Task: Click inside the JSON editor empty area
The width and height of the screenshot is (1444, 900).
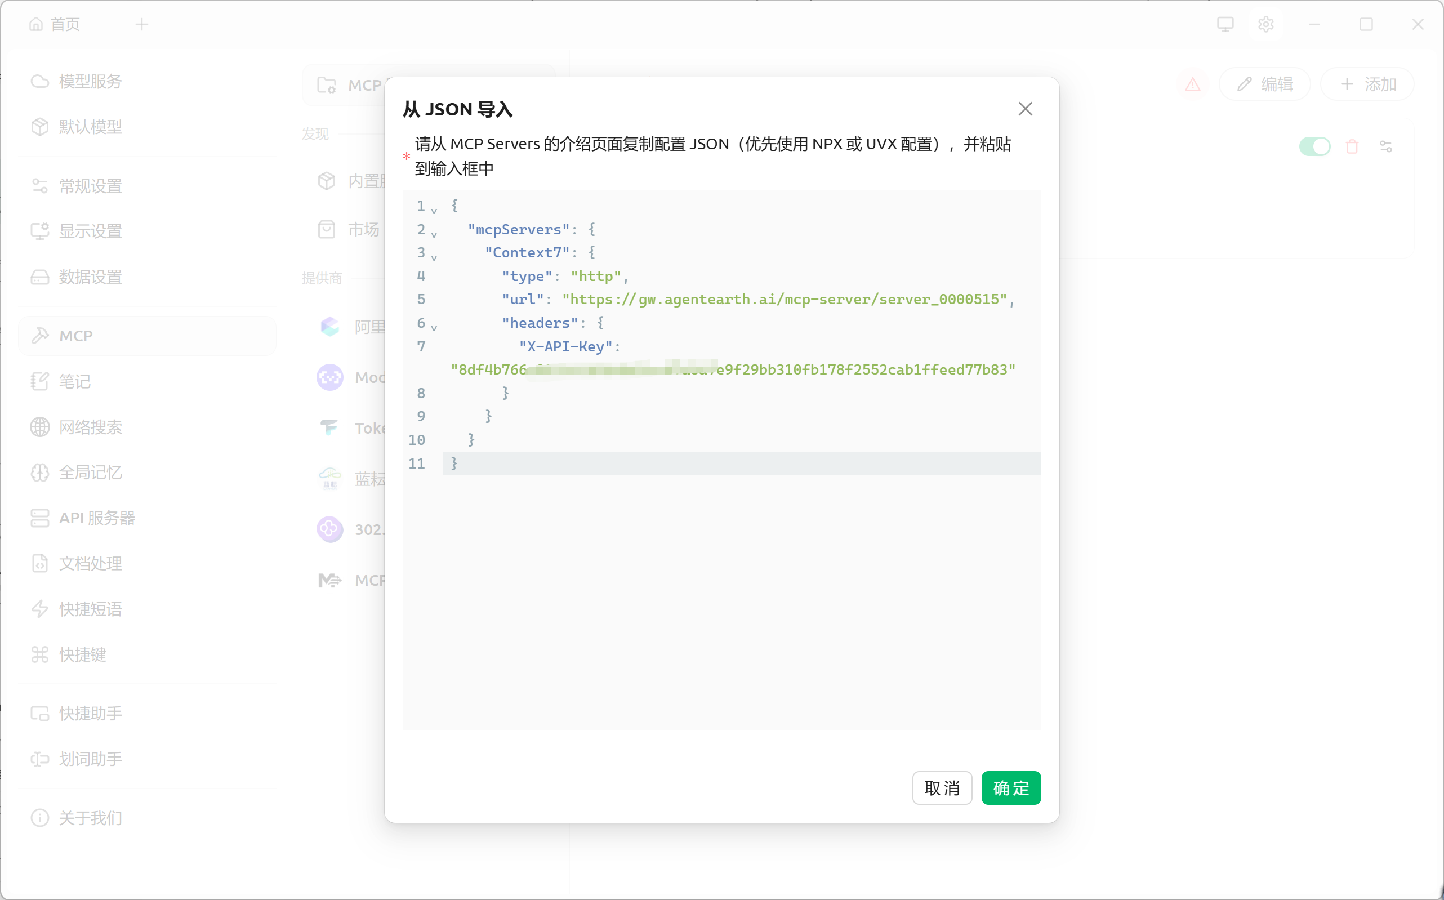Action: (x=721, y=601)
